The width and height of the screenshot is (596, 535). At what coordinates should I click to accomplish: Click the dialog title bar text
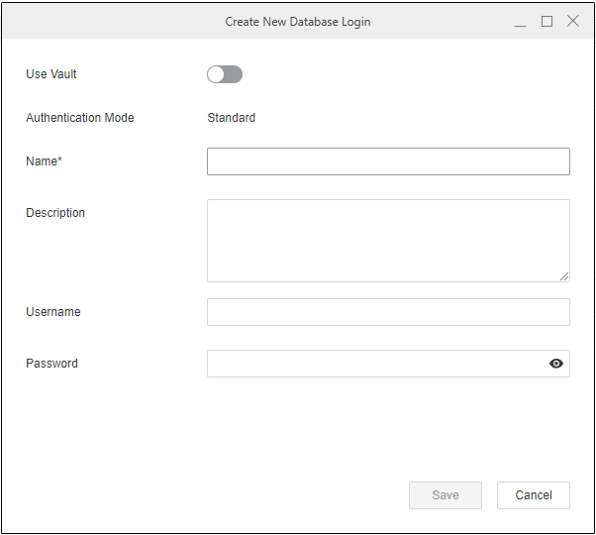(x=297, y=22)
